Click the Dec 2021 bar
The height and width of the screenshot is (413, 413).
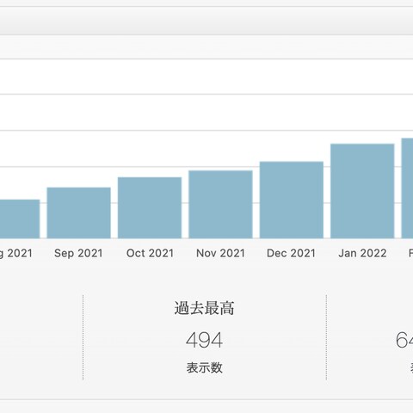[x=292, y=200]
